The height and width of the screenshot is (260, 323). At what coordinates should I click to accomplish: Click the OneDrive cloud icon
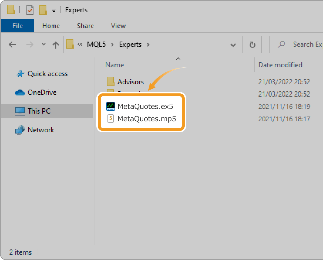tap(20, 93)
